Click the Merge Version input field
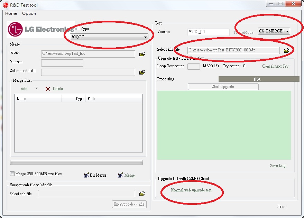Screen dimensions: 304x218 [x=62, y=63]
